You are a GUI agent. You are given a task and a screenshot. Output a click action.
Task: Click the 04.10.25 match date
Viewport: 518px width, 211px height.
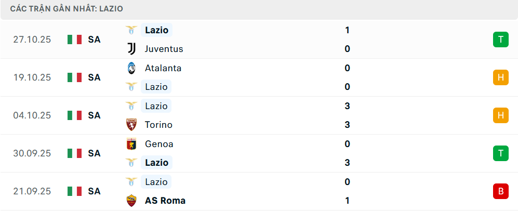tap(32, 115)
